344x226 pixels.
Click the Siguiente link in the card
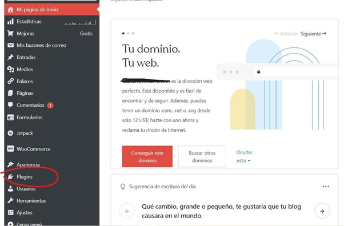click(x=314, y=34)
